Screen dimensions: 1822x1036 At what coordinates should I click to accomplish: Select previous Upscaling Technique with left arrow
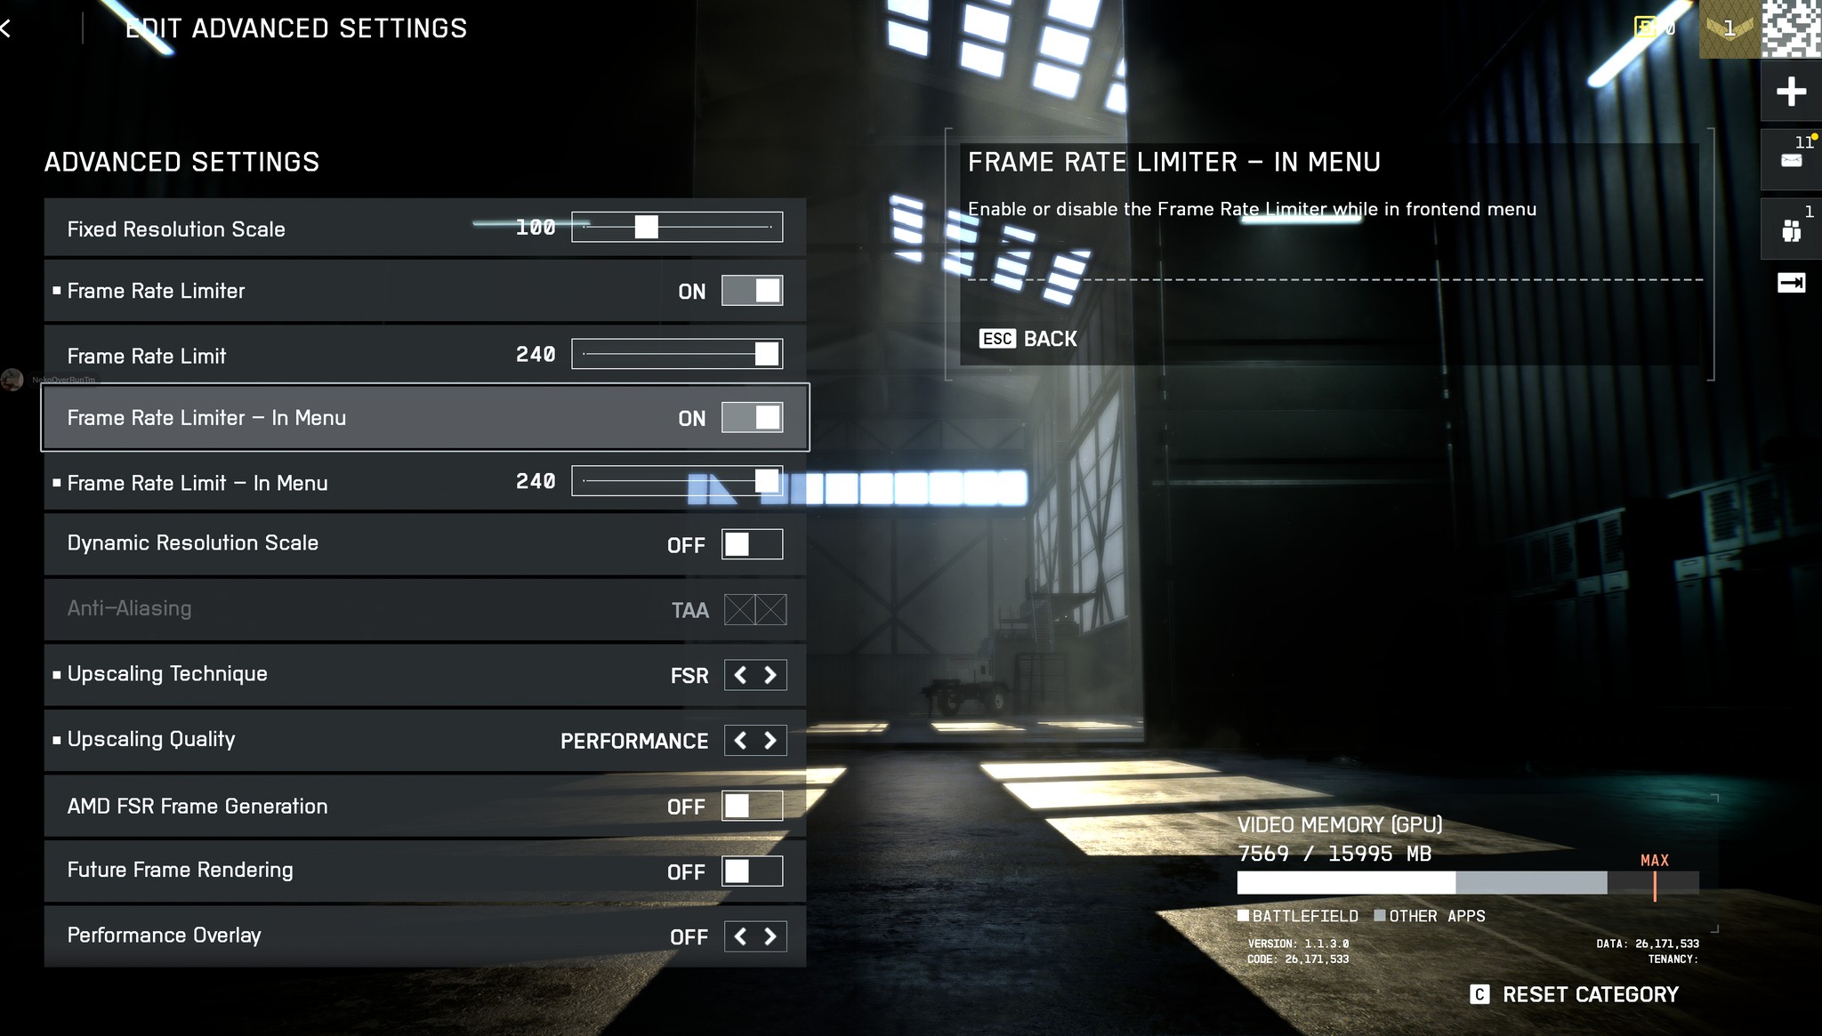pyautogui.click(x=740, y=675)
